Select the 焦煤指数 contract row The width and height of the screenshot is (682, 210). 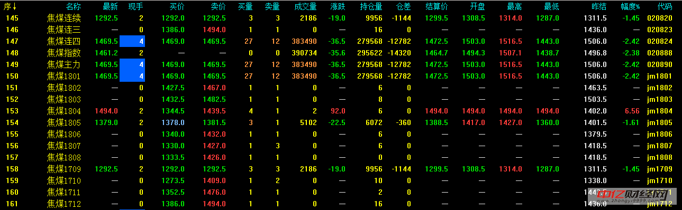[x=341, y=53]
